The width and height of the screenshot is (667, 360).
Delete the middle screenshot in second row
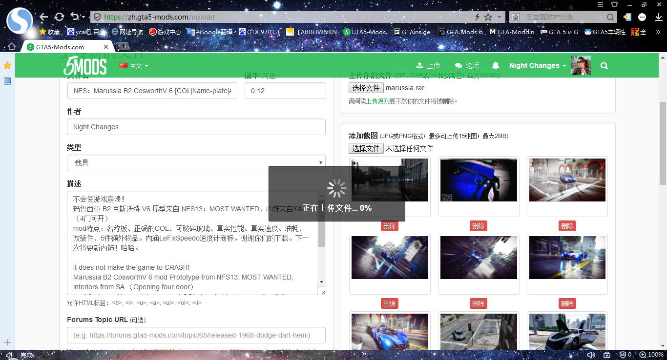[x=479, y=303]
